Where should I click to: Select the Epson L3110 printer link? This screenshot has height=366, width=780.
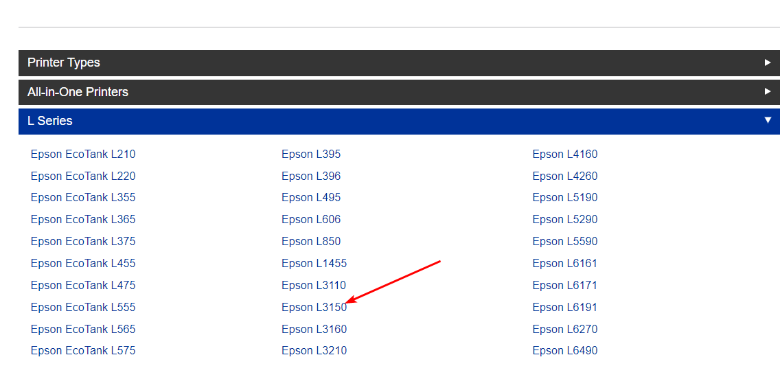tap(314, 285)
